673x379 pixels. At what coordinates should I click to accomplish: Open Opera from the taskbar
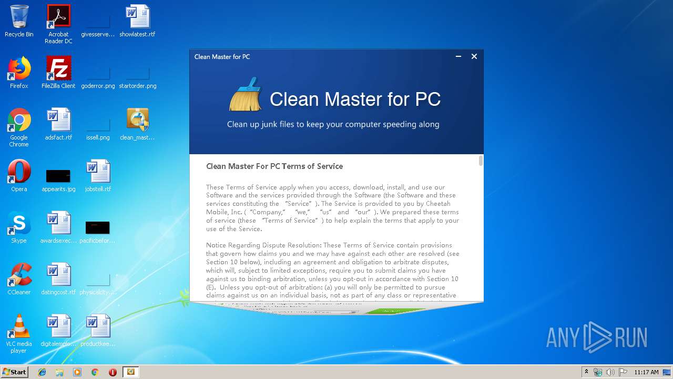[x=113, y=372]
